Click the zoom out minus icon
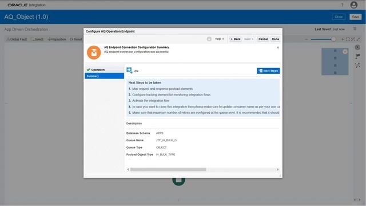 307,39
